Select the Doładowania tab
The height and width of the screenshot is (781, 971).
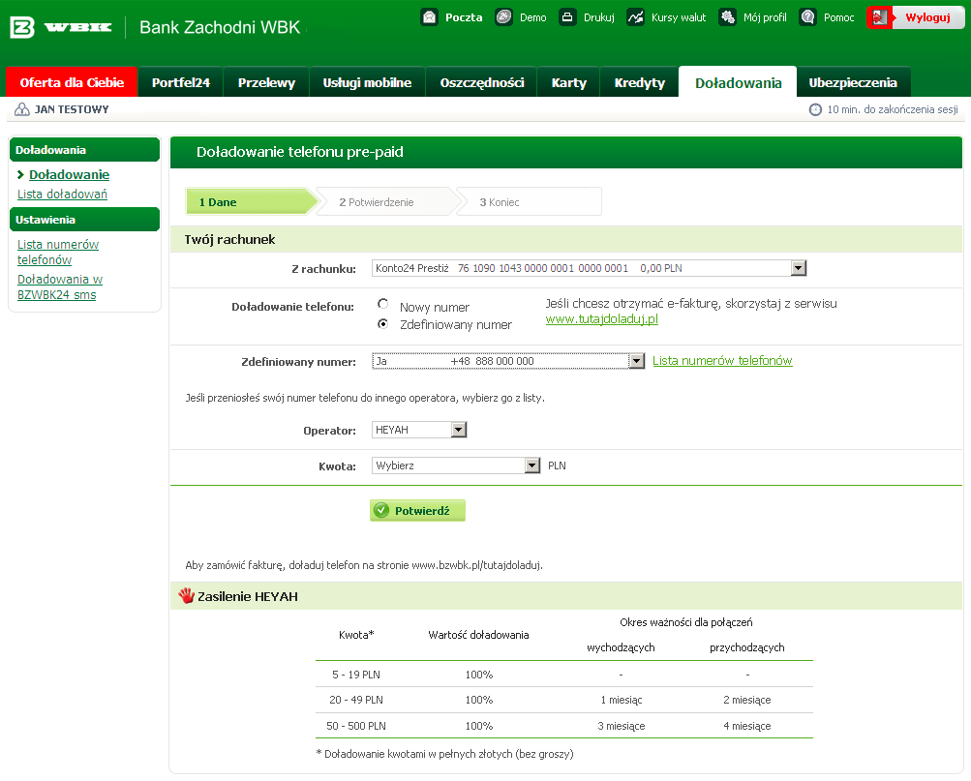738,82
